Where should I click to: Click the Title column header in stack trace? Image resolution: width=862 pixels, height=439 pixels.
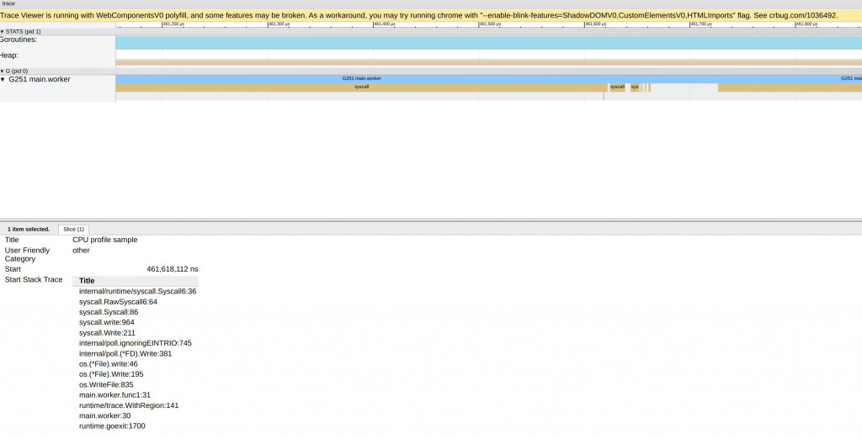(x=87, y=281)
